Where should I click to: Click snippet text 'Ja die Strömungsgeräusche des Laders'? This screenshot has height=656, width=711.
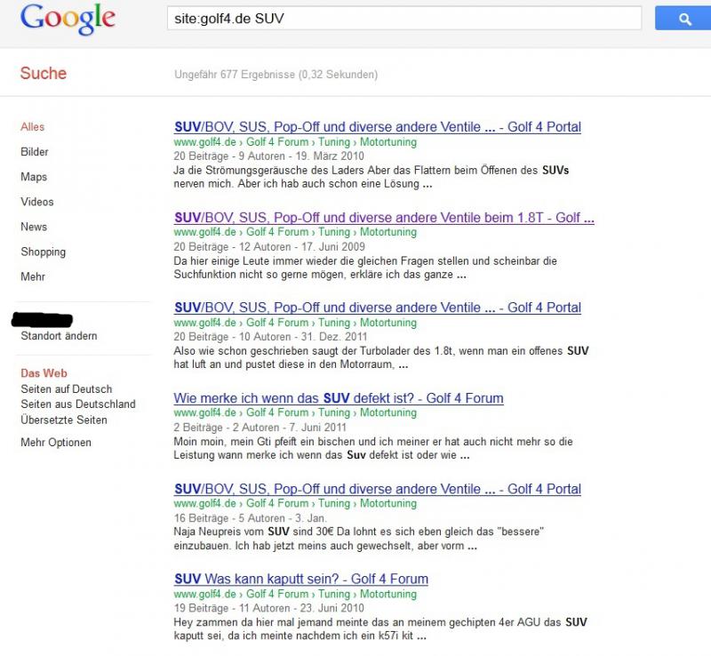[270, 171]
